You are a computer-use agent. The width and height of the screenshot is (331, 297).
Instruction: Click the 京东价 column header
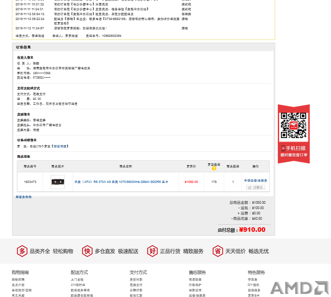click(x=191, y=166)
